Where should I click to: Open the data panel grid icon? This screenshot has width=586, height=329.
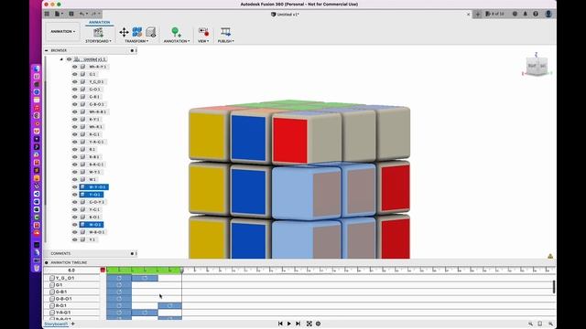(x=47, y=14)
